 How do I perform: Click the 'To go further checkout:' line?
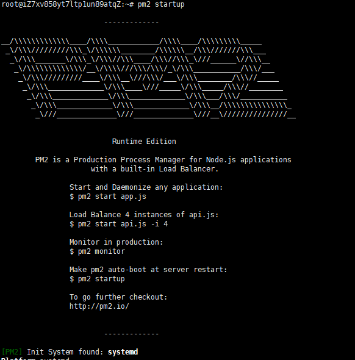click(x=118, y=297)
